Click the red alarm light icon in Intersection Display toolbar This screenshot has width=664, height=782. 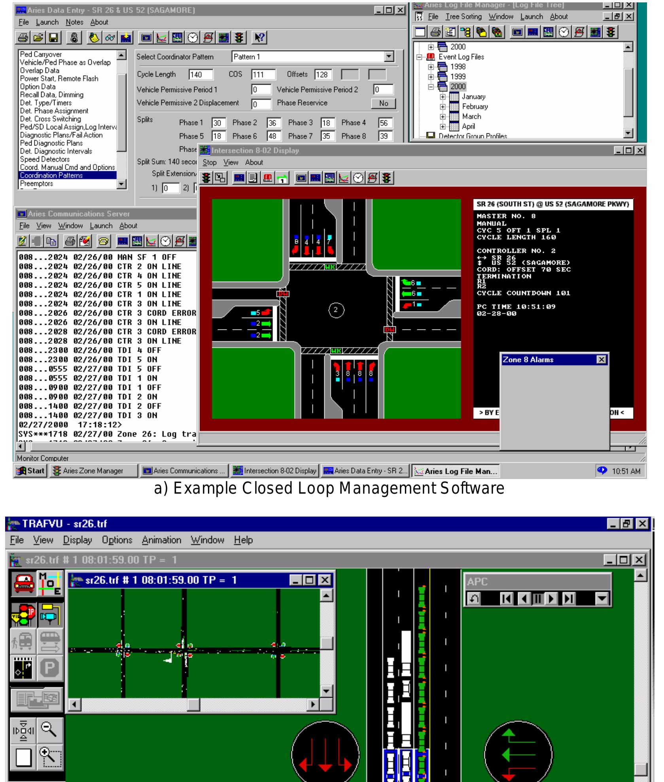click(x=268, y=178)
